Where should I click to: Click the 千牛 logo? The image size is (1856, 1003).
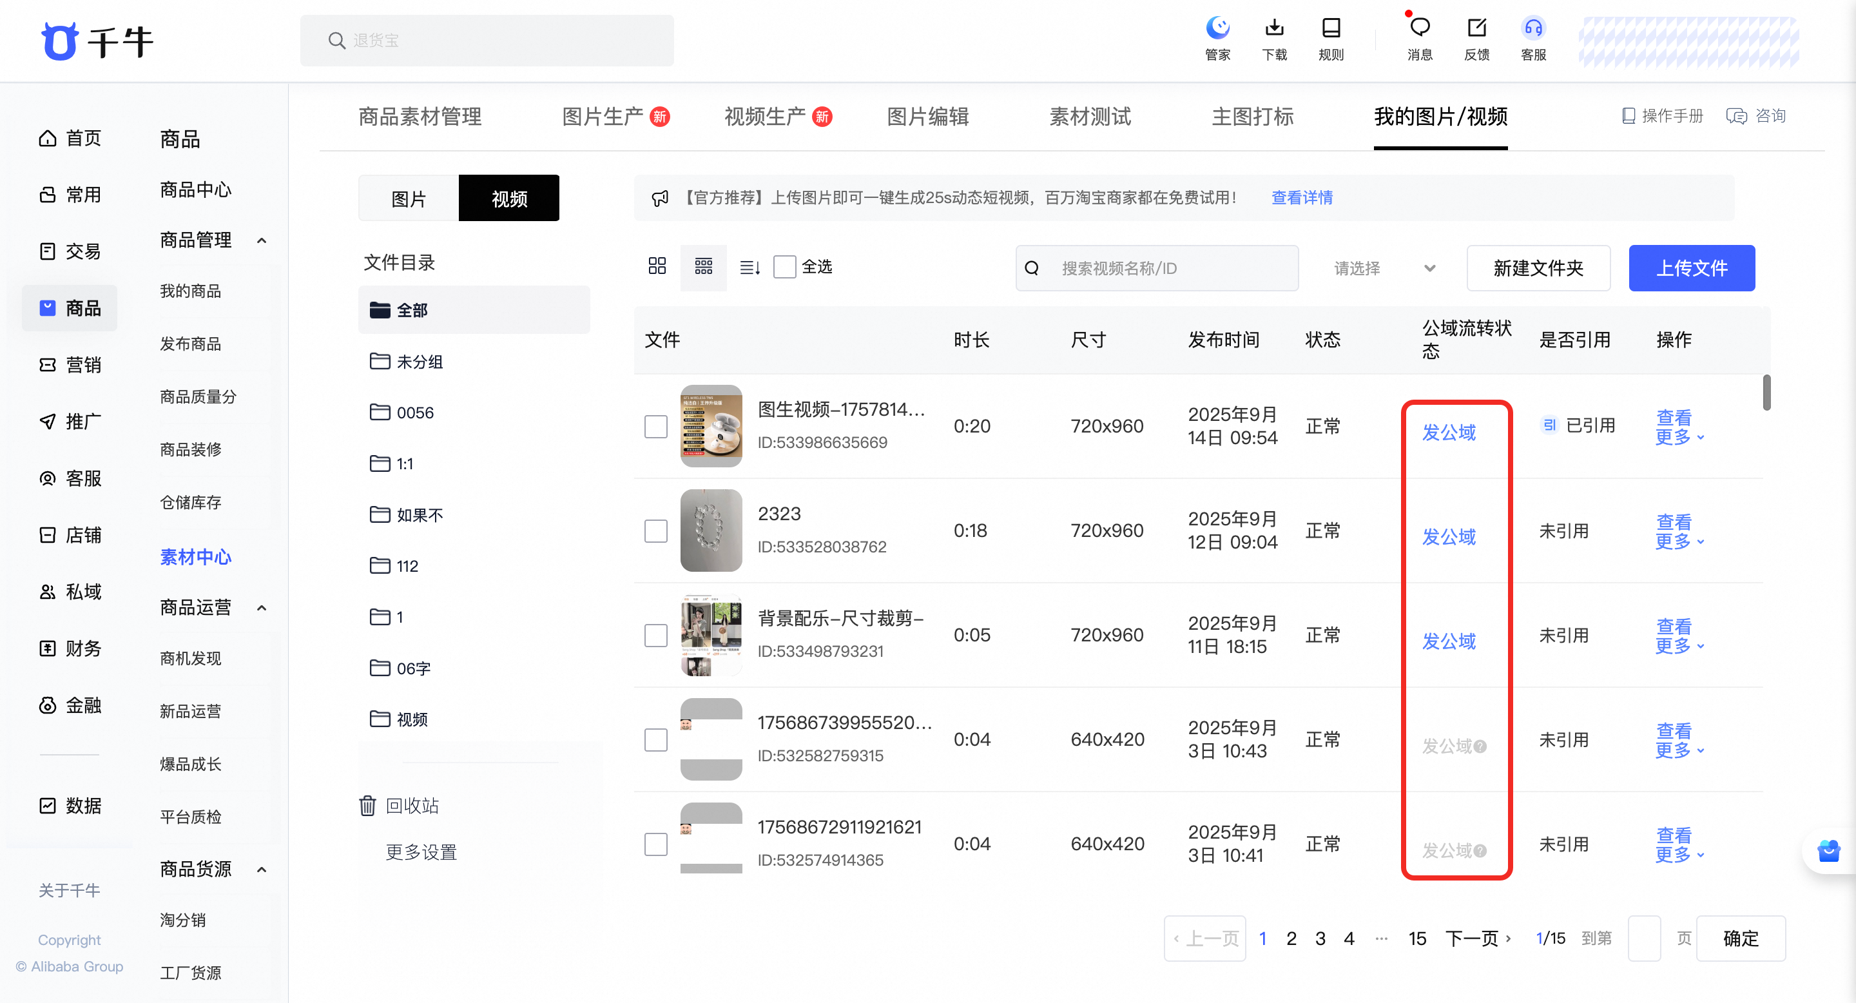point(97,41)
